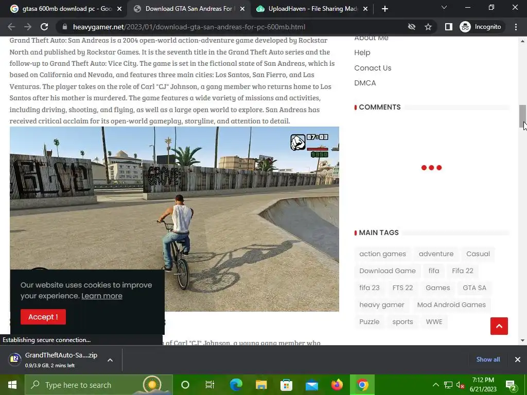Screen dimensions: 527x395
Task: Click the Chrome icon on the taskbar
Action: coord(362,385)
